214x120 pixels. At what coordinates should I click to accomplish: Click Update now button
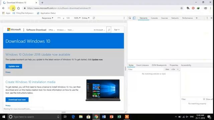[14, 66]
